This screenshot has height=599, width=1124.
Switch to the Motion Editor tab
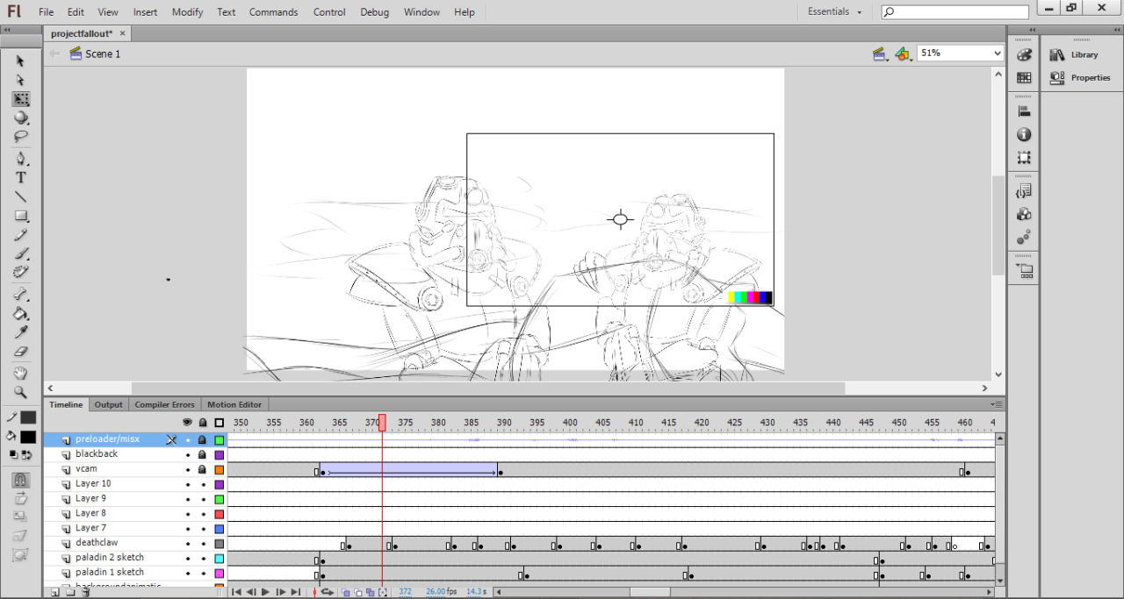234,404
